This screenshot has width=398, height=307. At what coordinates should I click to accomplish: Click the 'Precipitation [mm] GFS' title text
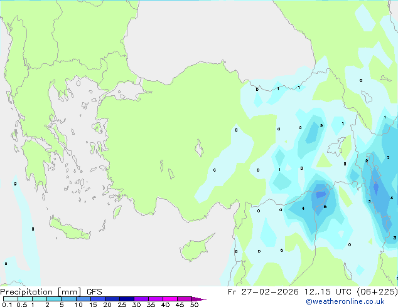coord(51,292)
